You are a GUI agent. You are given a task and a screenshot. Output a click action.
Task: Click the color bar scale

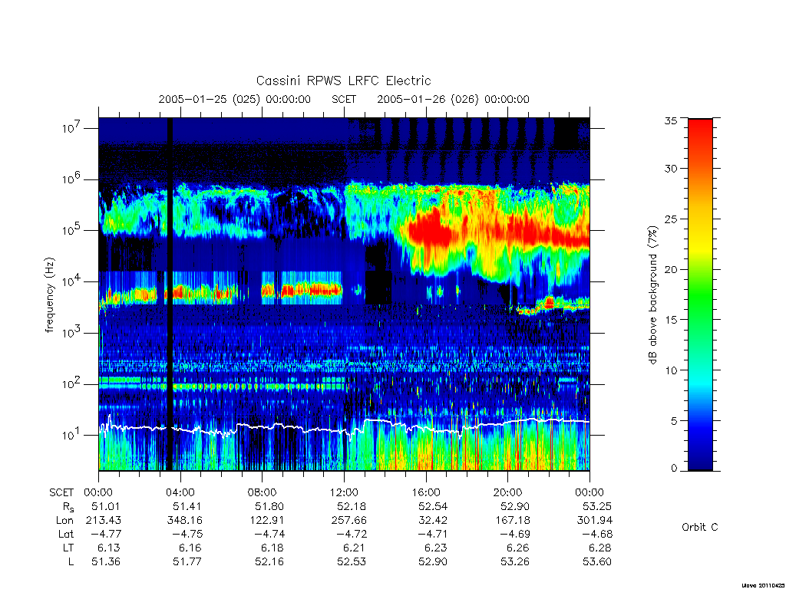[x=700, y=294]
